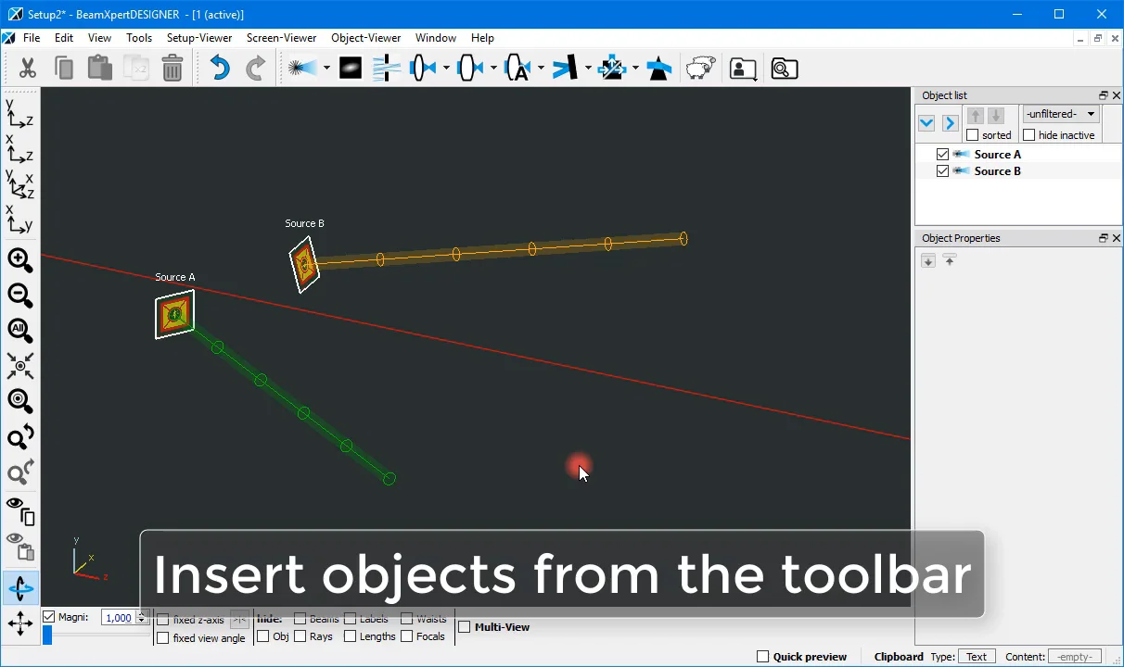Toggle the Source A checkbox in Object list

(x=943, y=155)
